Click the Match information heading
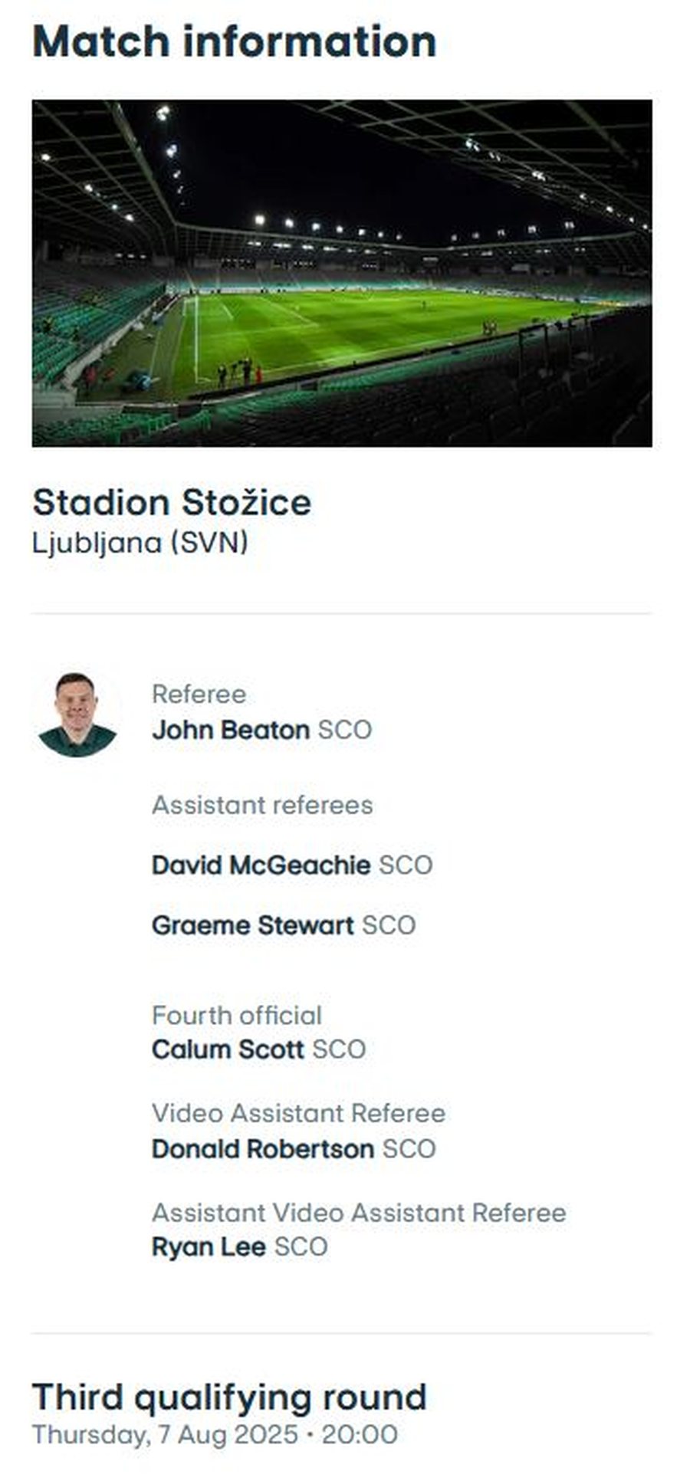690x1481 pixels. [x=235, y=41]
